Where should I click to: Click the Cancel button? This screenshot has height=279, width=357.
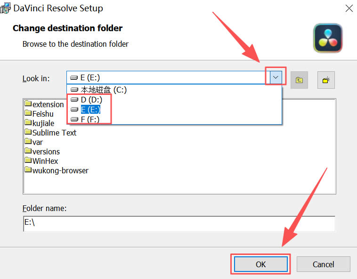point(323,264)
